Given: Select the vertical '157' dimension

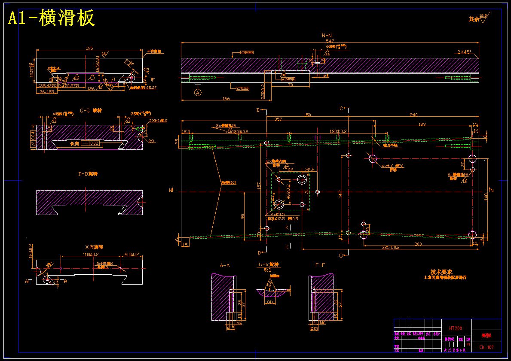Looking at the screenshot, I should 259,185.
